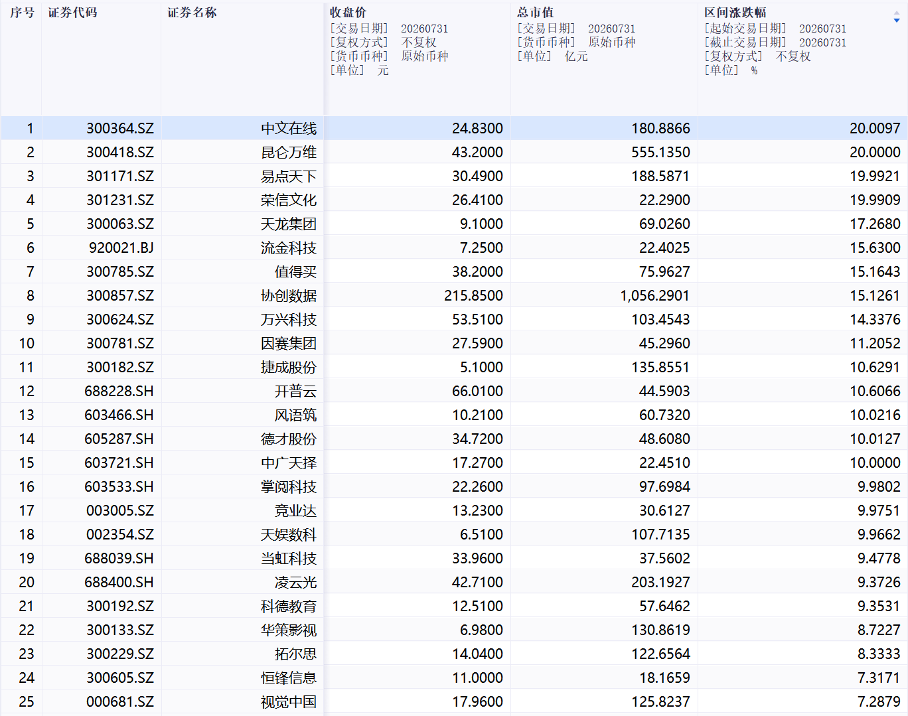Select the 中文在线 name cell

coord(289,128)
